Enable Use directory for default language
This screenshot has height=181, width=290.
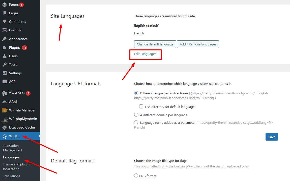tap(141, 107)
